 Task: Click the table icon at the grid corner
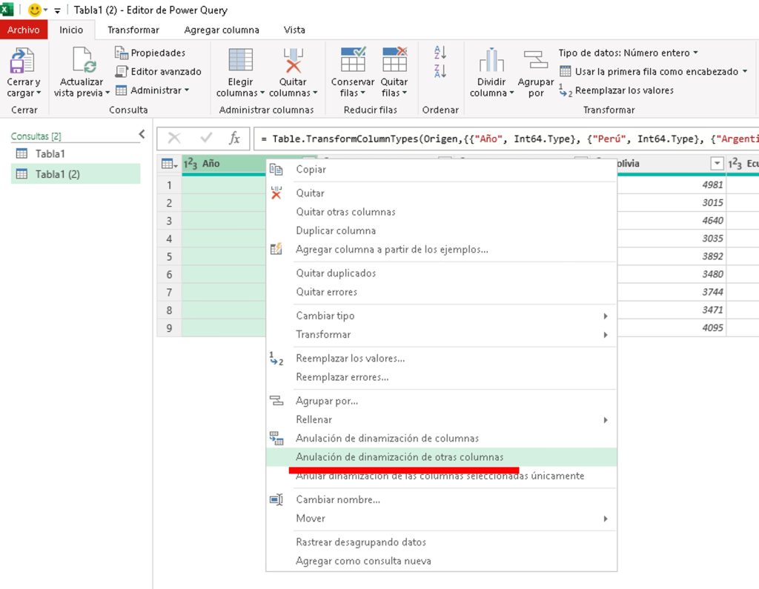coord(169,164)
